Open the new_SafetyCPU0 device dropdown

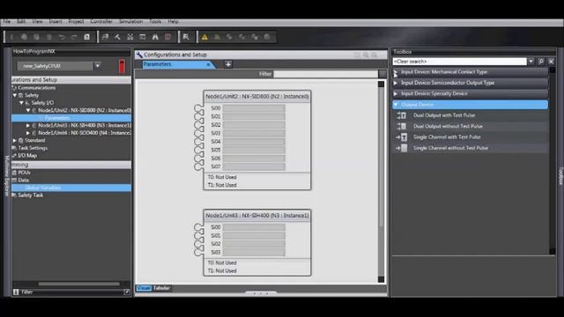pyautogui.click(x=98, y=66)
